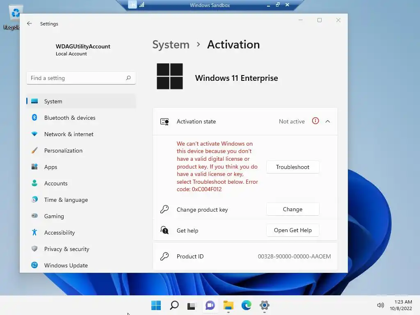Open File Explorer from taskbar
Screen dimensions: 420x315
(x=228, y=305)
